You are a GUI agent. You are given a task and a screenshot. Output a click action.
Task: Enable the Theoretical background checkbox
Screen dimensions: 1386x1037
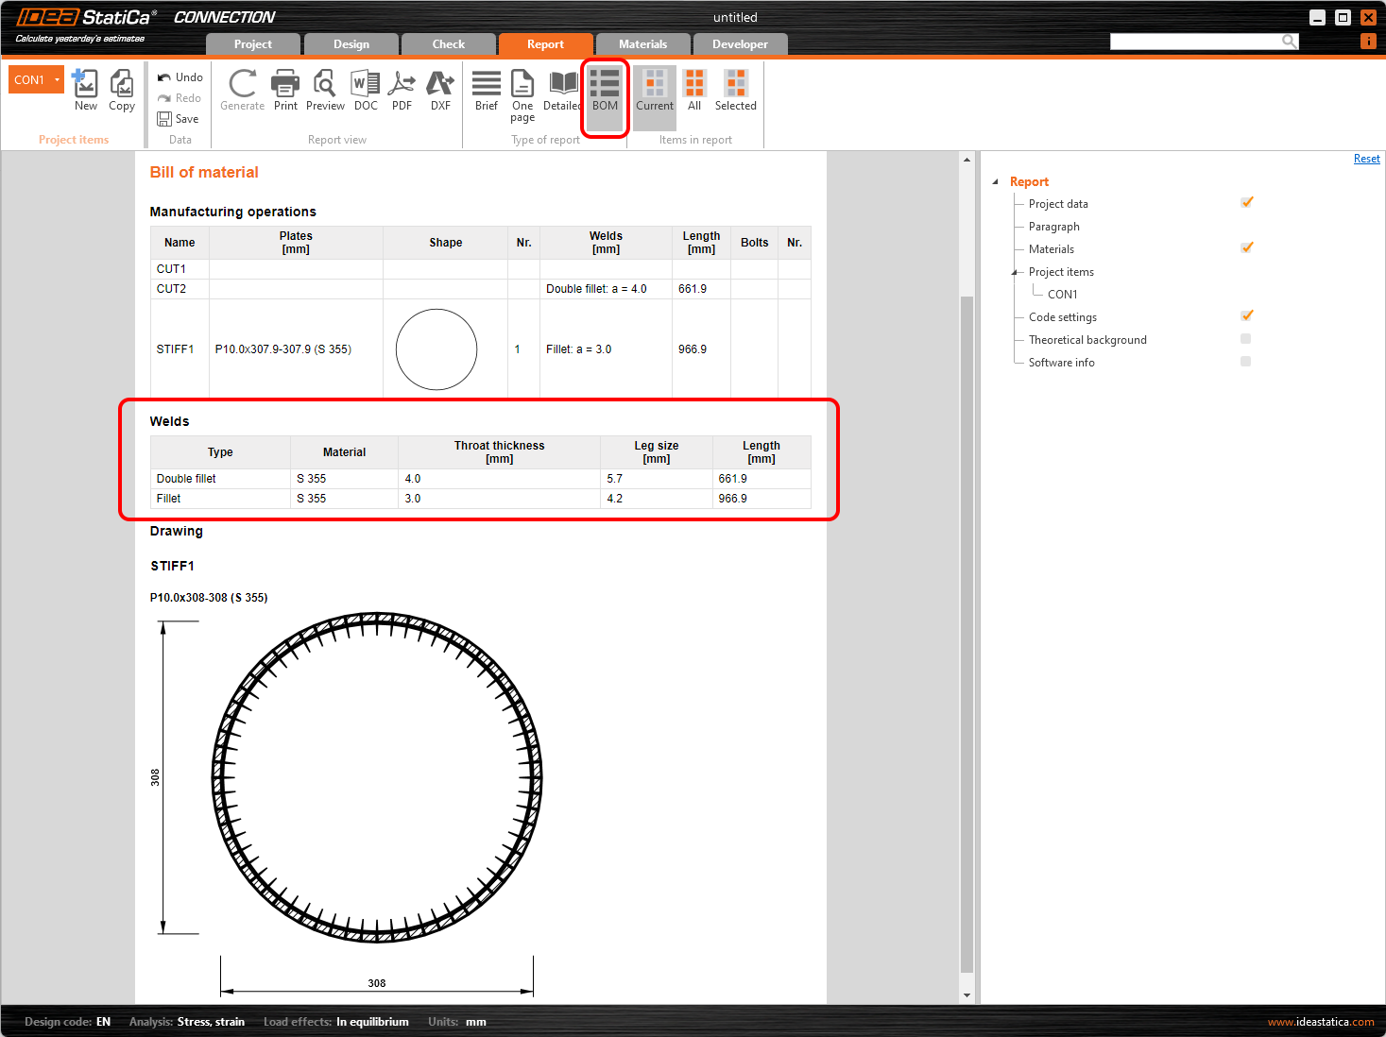(x=1245, y=338)
